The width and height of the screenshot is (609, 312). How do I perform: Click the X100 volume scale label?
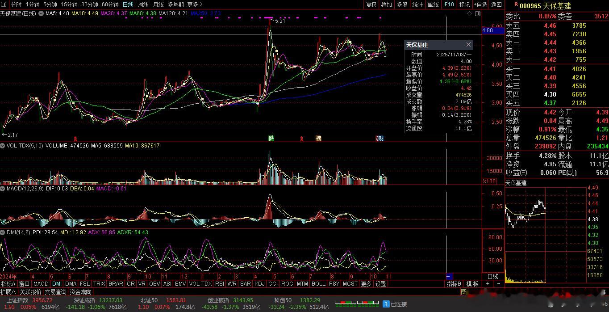tap(489, 181)
